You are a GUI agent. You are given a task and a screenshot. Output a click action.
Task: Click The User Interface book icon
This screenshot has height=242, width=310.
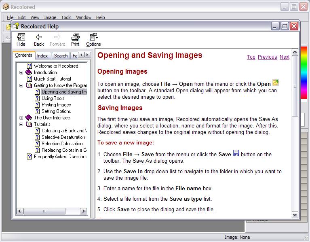[29, 117]
